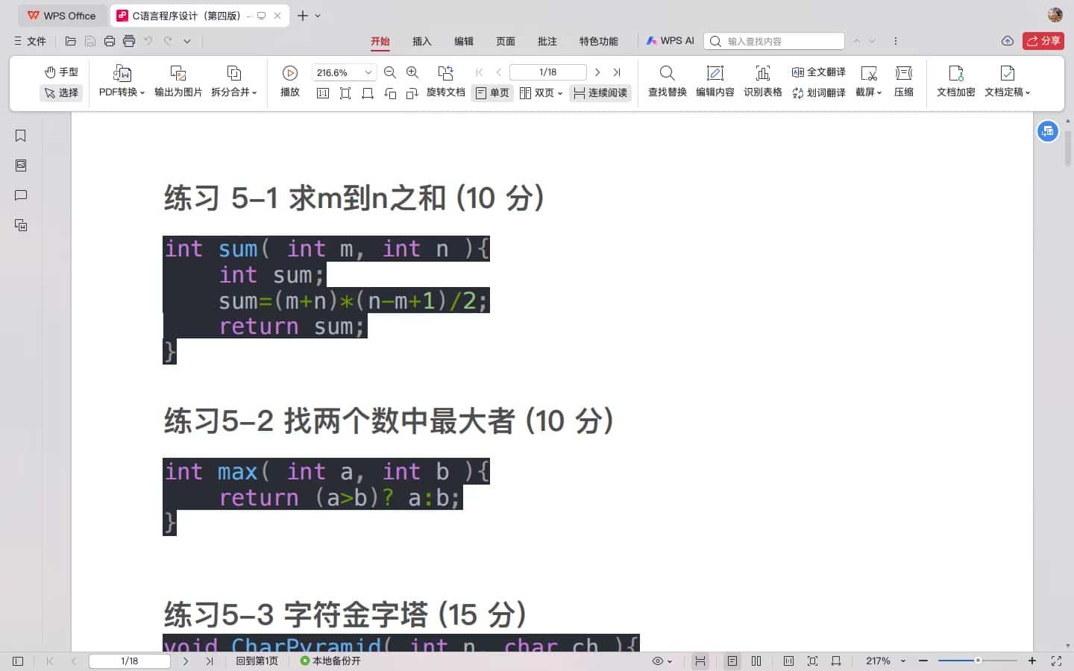The image size is (1074, 671).
Task: Open Edit Content (编辑内容) tool
Action: point(715,81)
